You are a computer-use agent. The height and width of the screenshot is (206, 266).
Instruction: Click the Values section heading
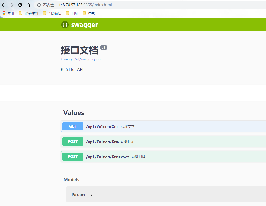click(74, 113)
